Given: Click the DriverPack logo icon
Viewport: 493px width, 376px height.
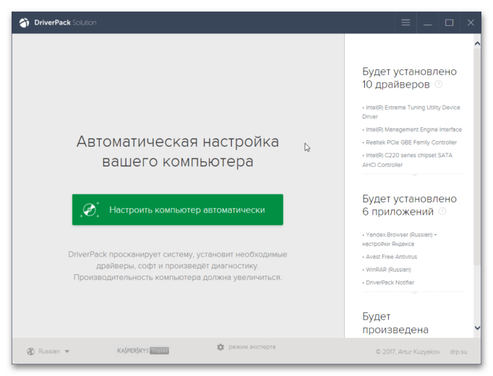Looking at the screenshot, I should pyautogui.click(x=24, y=22).
